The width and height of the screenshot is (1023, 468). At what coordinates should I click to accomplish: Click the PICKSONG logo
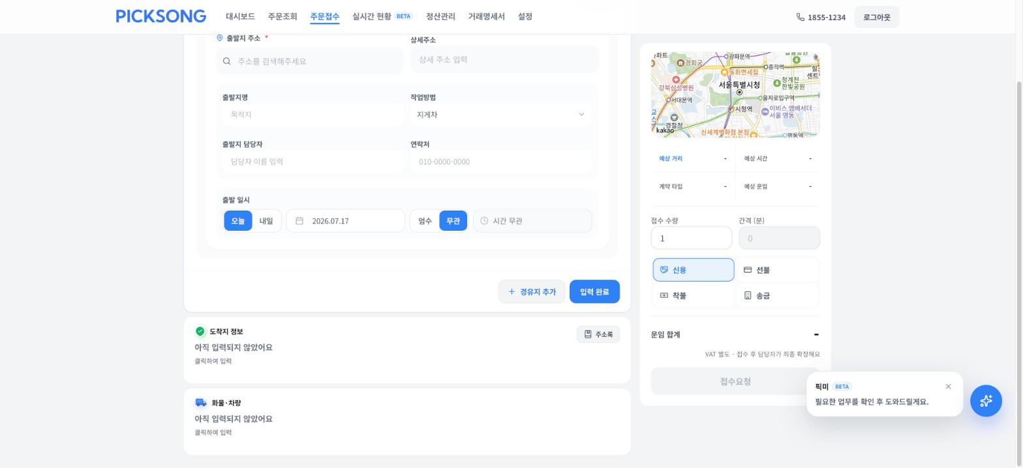(160, 16)
